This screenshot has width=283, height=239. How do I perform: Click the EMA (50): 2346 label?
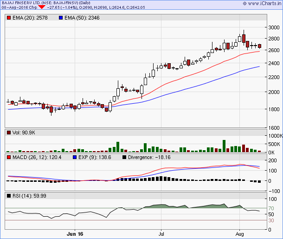pos(82,18)
